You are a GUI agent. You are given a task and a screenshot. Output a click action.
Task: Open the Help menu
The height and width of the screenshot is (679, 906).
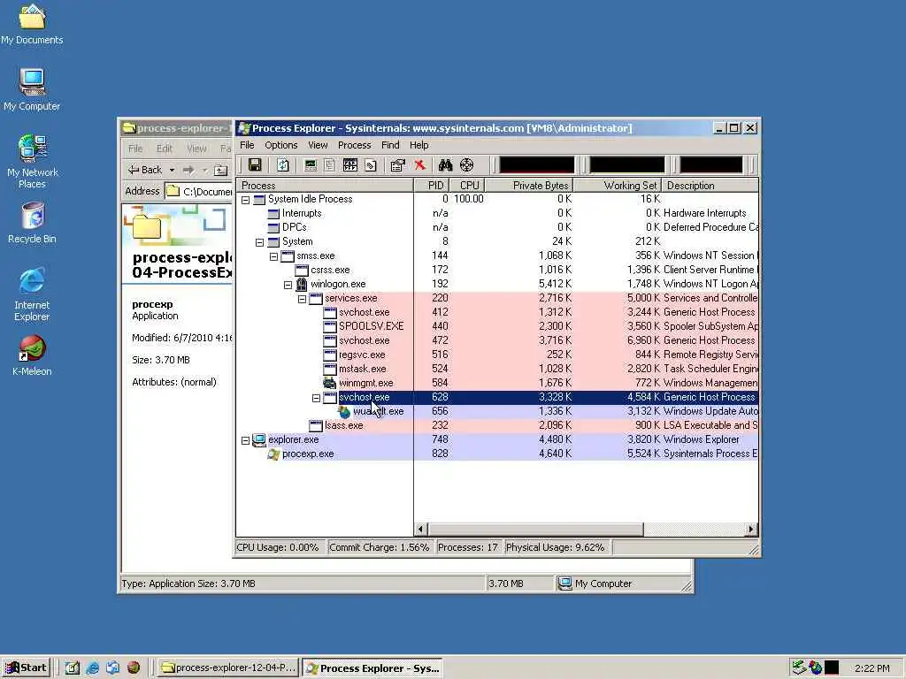click(x=418, y=145)
